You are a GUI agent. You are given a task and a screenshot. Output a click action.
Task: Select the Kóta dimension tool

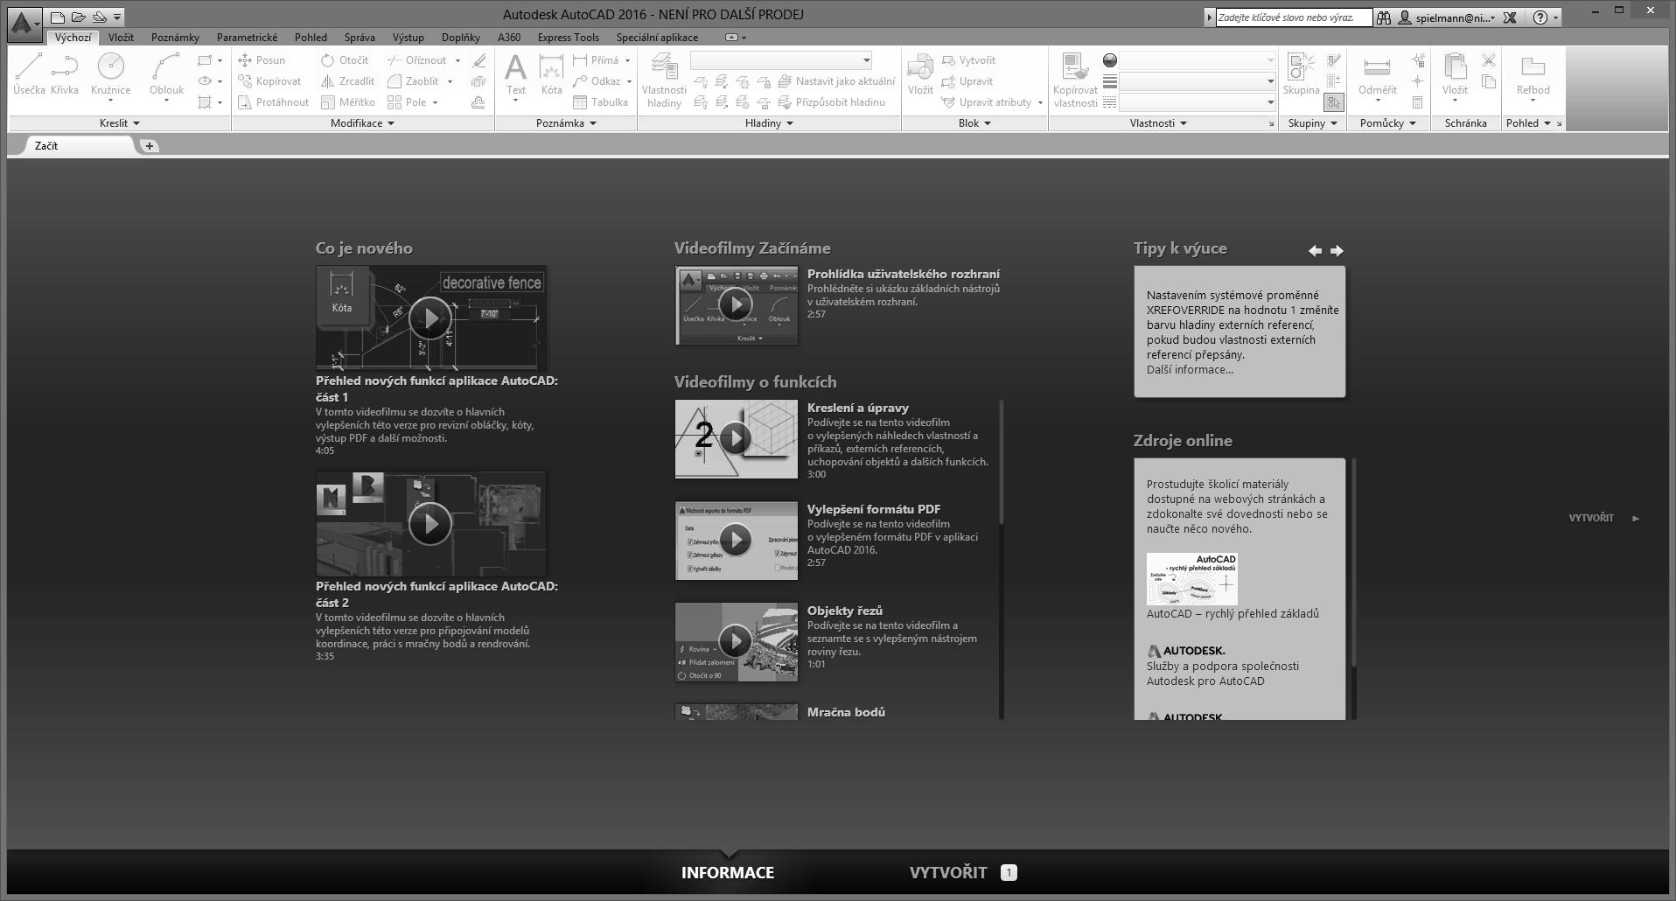[x=551, y=74]
